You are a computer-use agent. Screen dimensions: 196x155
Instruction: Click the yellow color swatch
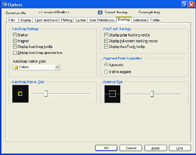click(16, 67)
